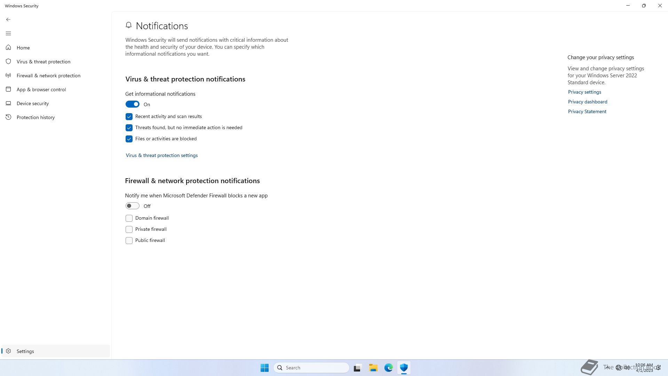
Task: Open Virus & threat protection page
Action: [x=56, y=62]
